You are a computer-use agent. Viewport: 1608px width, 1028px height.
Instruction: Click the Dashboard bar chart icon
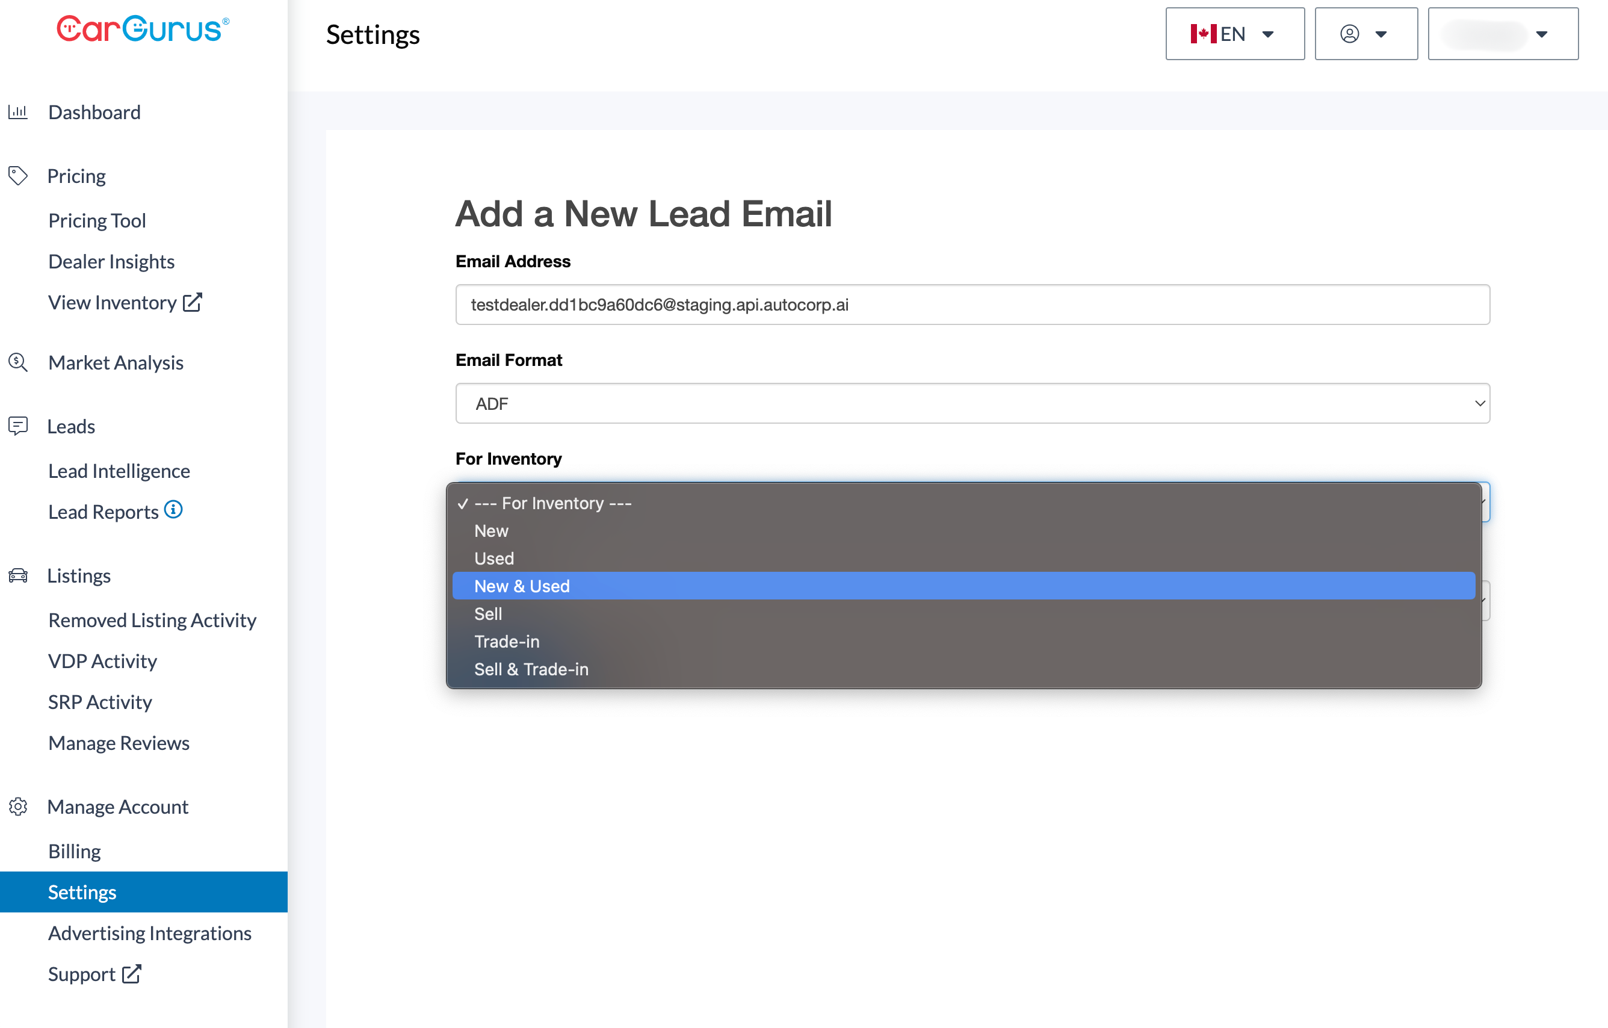pos(18,111)
